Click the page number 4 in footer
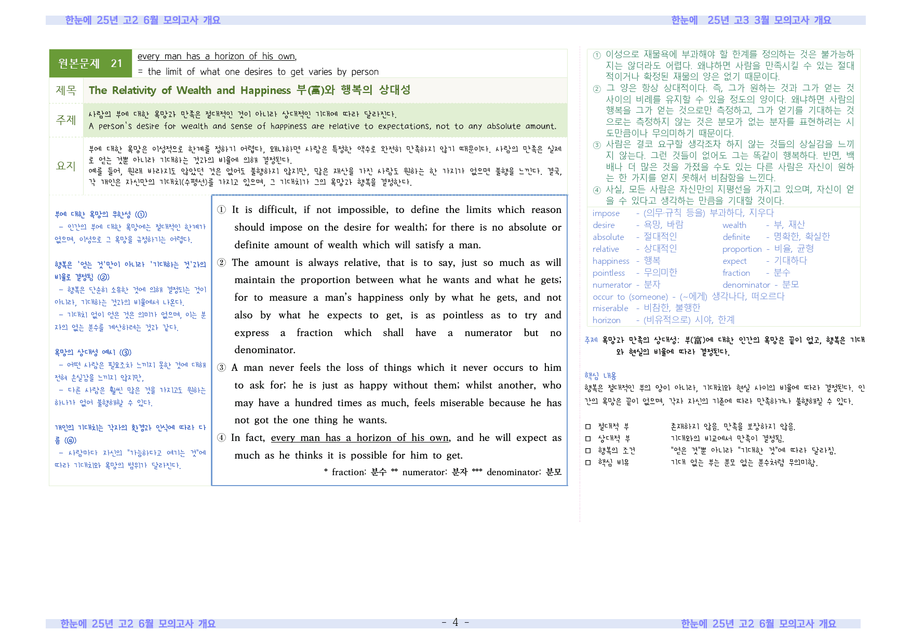This screenshot has height=644, width=911. pyautogui.click(x=455, y=622)
